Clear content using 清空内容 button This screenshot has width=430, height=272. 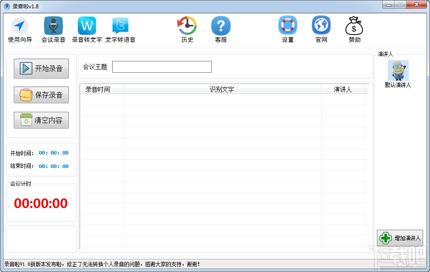41,120
